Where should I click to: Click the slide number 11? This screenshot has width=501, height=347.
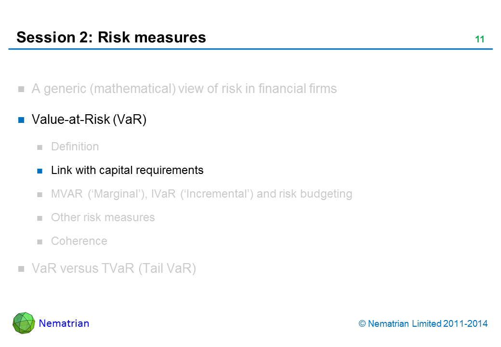point(479,40)
